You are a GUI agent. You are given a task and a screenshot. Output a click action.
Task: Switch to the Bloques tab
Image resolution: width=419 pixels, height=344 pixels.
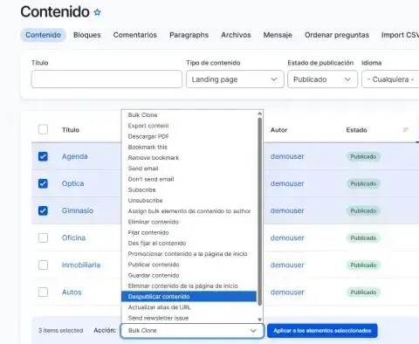tap(87, 35)
